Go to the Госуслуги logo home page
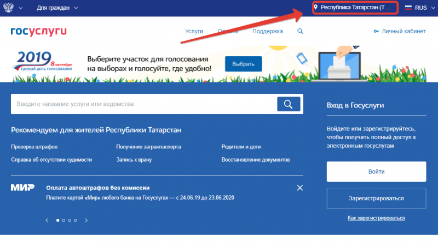The height and width of the screenshot is (244, 438). [x=38, y=32]
